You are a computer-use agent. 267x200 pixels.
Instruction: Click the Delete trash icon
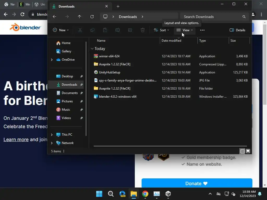pyautogui.click(x=143, y=30)
